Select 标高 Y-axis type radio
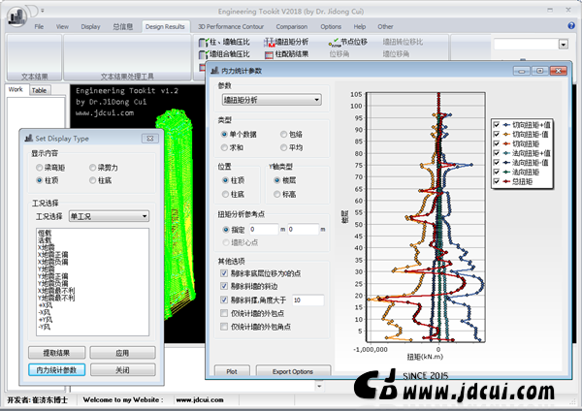This screenshot has height=411, width=582. [x=276, y=194]
